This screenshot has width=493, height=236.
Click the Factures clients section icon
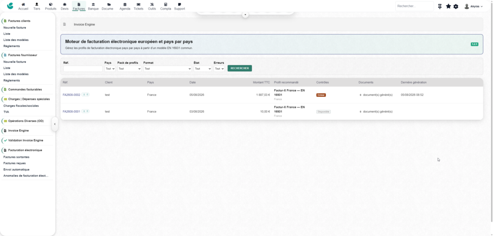[5, 21]
